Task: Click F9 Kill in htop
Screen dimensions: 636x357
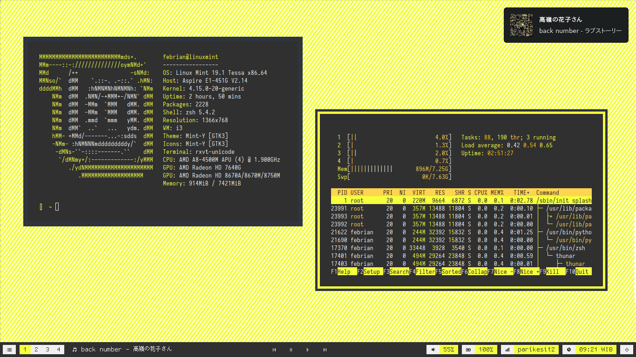Action: (553, 271)
